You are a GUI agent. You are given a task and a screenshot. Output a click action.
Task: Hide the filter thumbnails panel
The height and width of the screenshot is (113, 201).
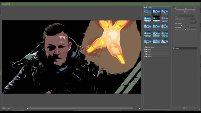point(173,8)
